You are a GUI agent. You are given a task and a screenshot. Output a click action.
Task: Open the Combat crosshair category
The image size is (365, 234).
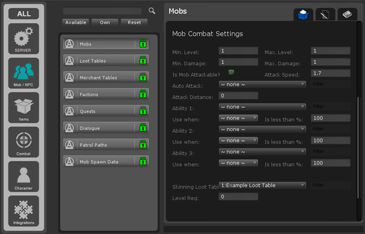click(23, 142)
